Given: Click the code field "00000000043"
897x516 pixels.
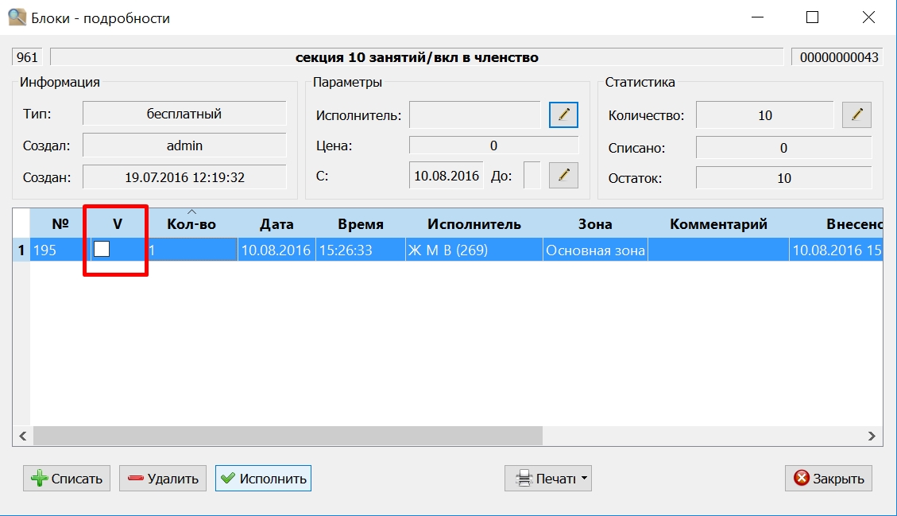Looking at the screenshot, I should [x=839, y=57].
